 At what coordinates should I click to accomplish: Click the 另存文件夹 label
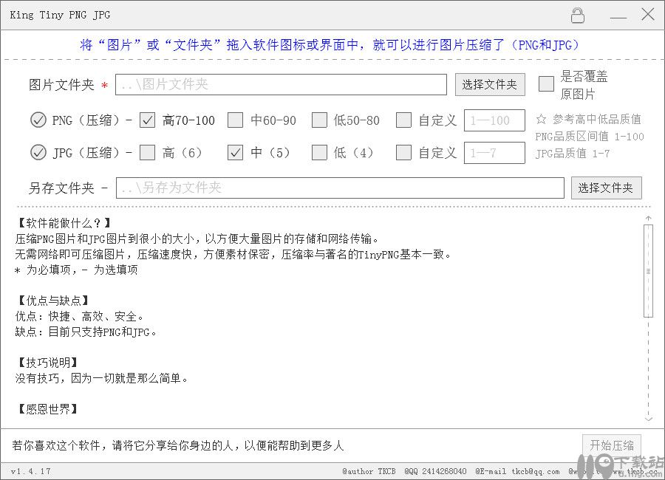pos(61,188)
